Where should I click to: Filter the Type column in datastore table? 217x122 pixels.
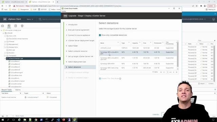tap(129, 42)
